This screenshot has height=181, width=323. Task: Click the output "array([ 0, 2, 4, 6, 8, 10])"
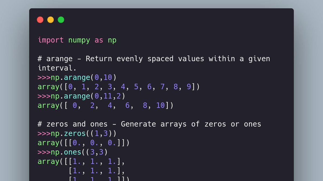[x=106, y=105]
